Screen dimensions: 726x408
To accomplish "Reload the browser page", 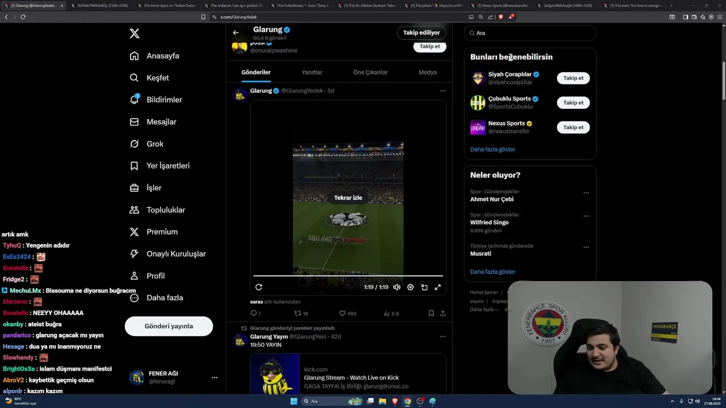I will (x=23, y=17).
